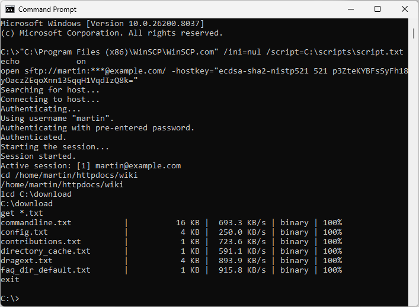Click the "exit" command text

click(10, 279)
